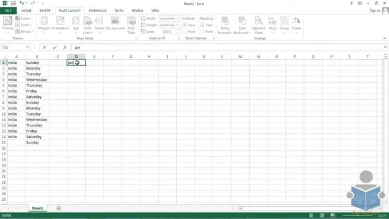Toggle Gridlines Print checkbox
Image resolution: width=389 pixels, height=219 pixels.
[x=185, y=32]
